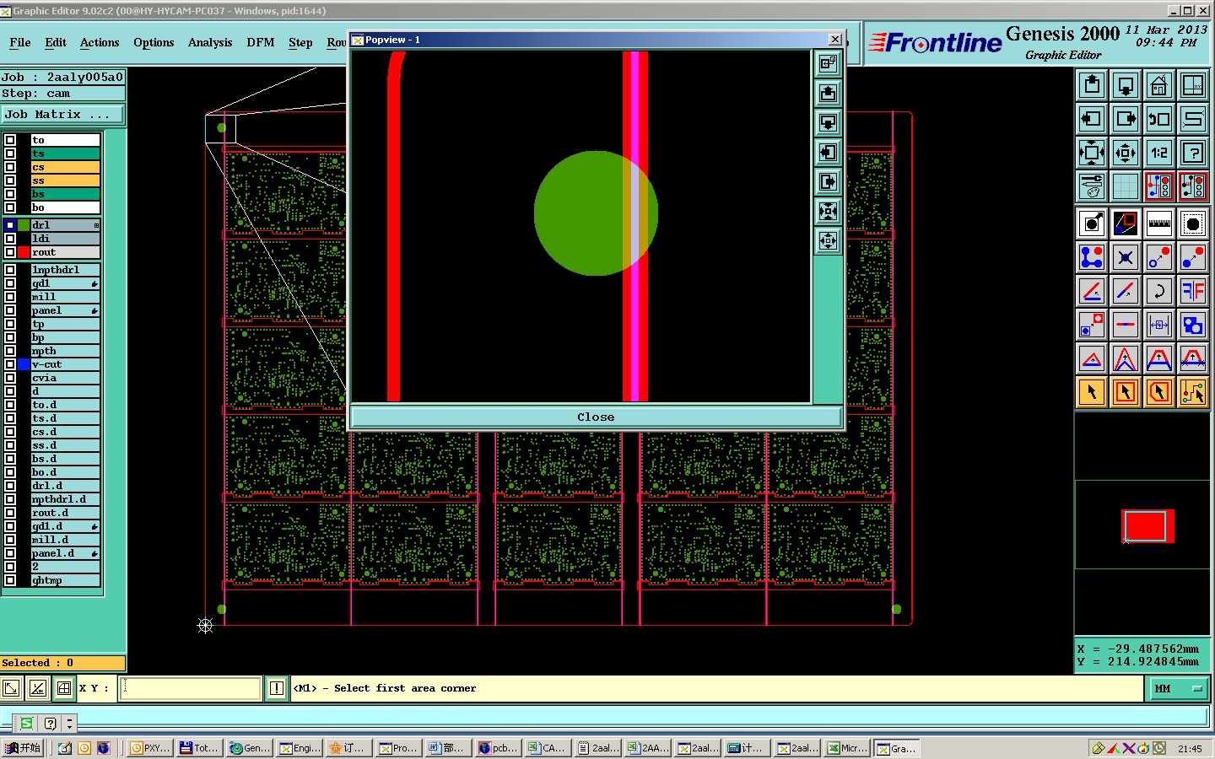The width and height of the screenshot is (1215, 759).
Task: Click the snap grid icon left of X Y
Action: pyautogui.click(x=64, y=688)
